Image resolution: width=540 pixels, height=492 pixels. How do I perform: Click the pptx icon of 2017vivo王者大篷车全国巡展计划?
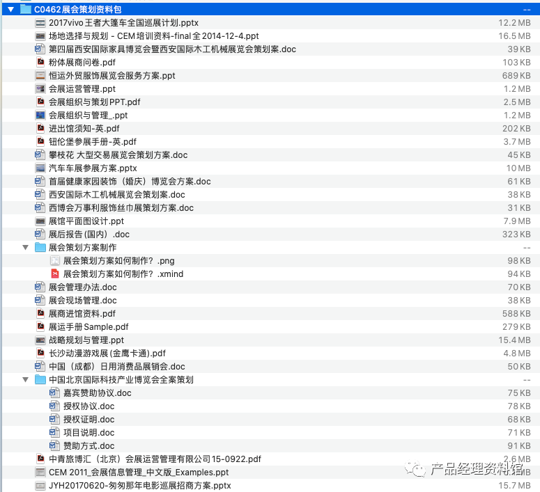click(x=40, y=23)
